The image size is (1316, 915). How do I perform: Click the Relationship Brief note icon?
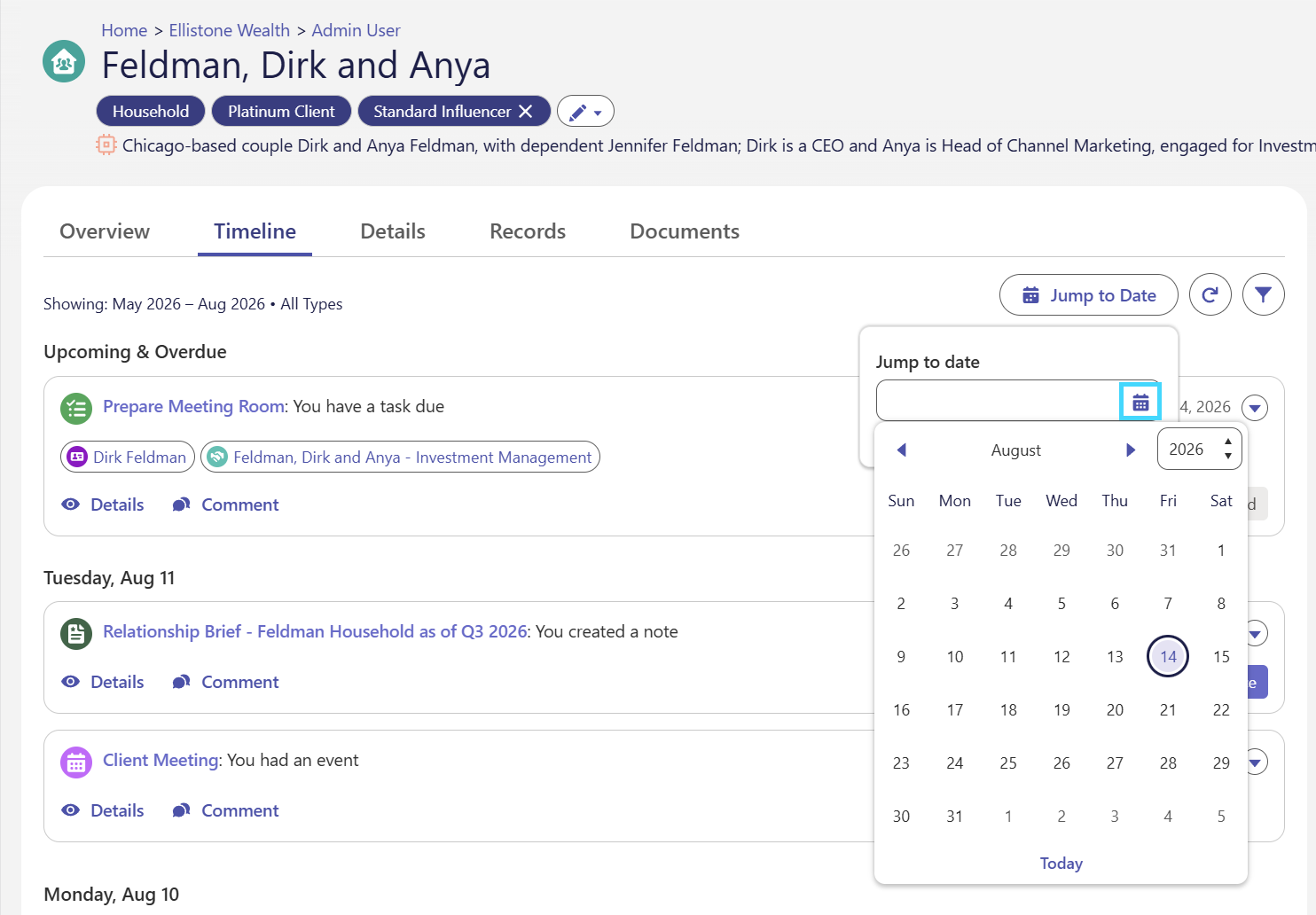tap(76, 634)
